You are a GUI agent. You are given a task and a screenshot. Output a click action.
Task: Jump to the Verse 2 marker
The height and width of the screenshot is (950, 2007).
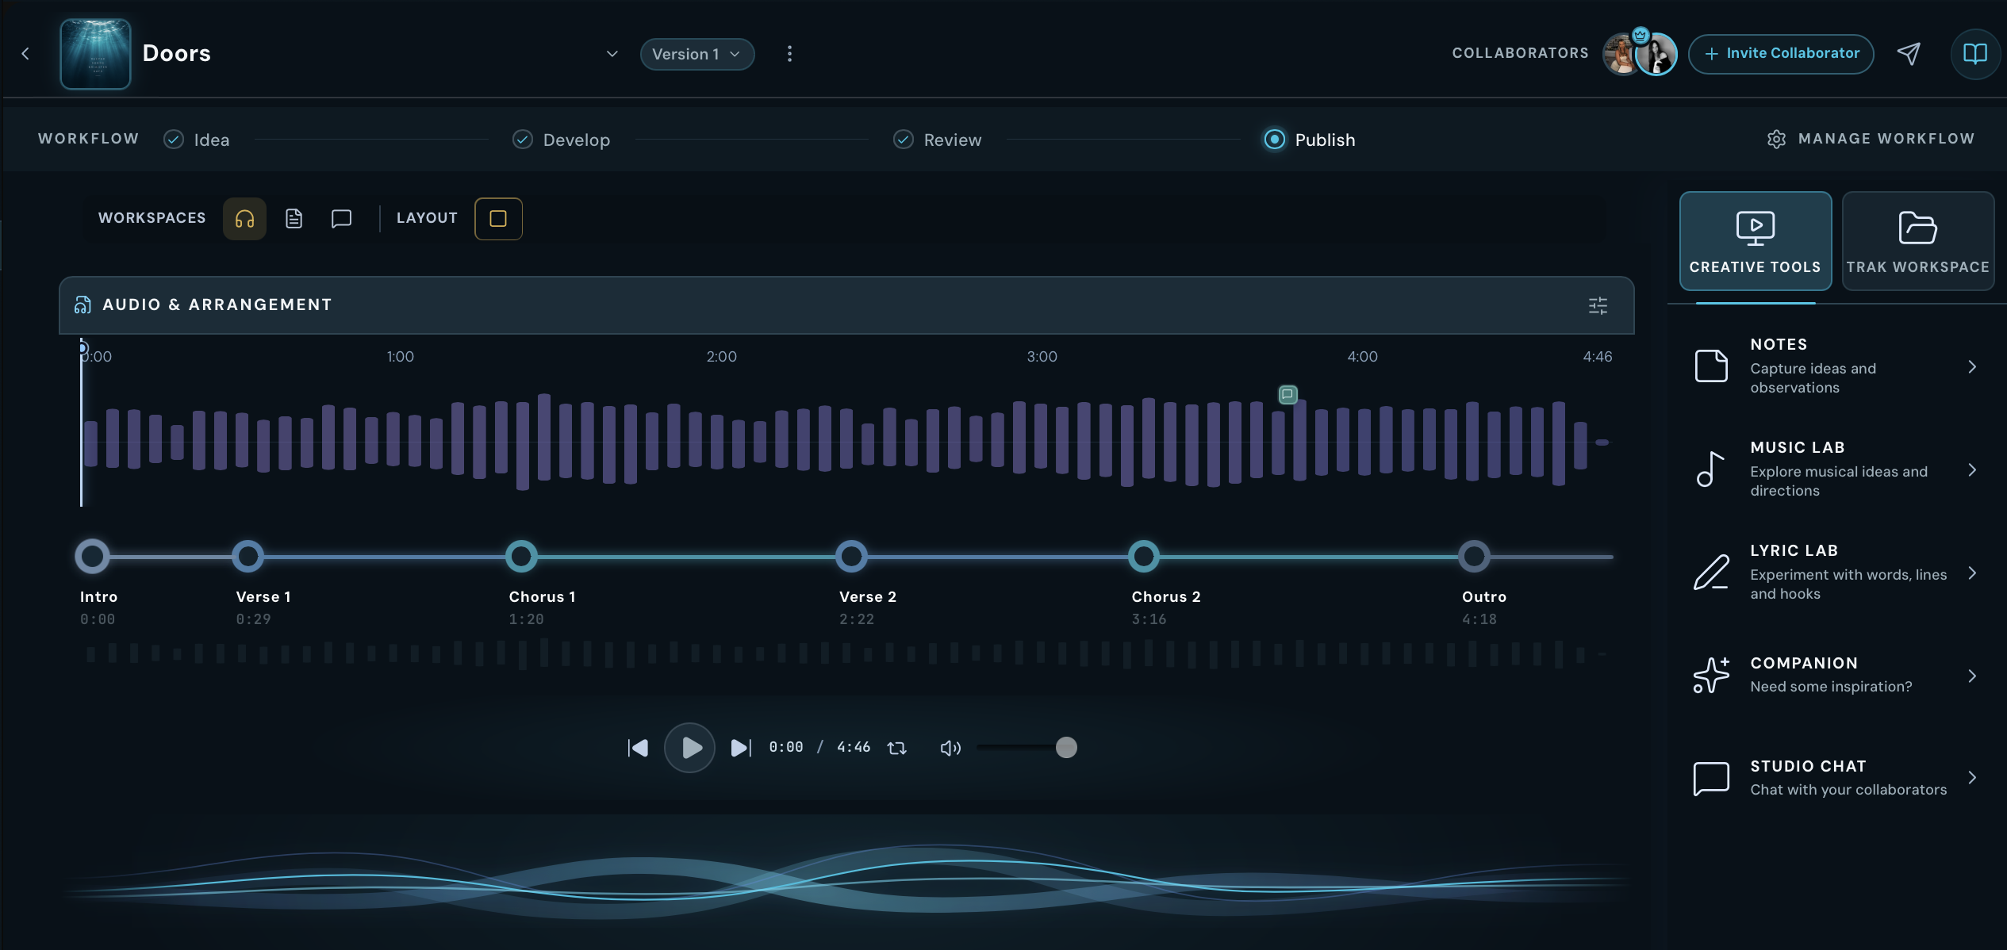[851, 556]
